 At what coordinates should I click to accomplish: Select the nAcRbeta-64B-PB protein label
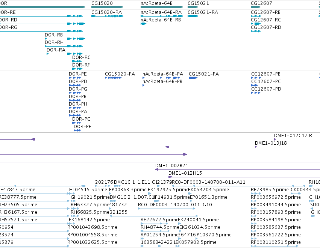162,82
